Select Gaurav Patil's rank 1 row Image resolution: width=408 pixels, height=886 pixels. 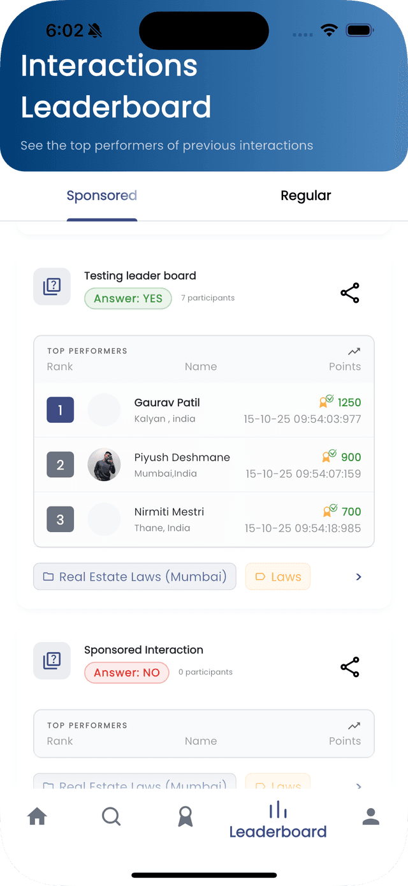(x=204, y=410)
